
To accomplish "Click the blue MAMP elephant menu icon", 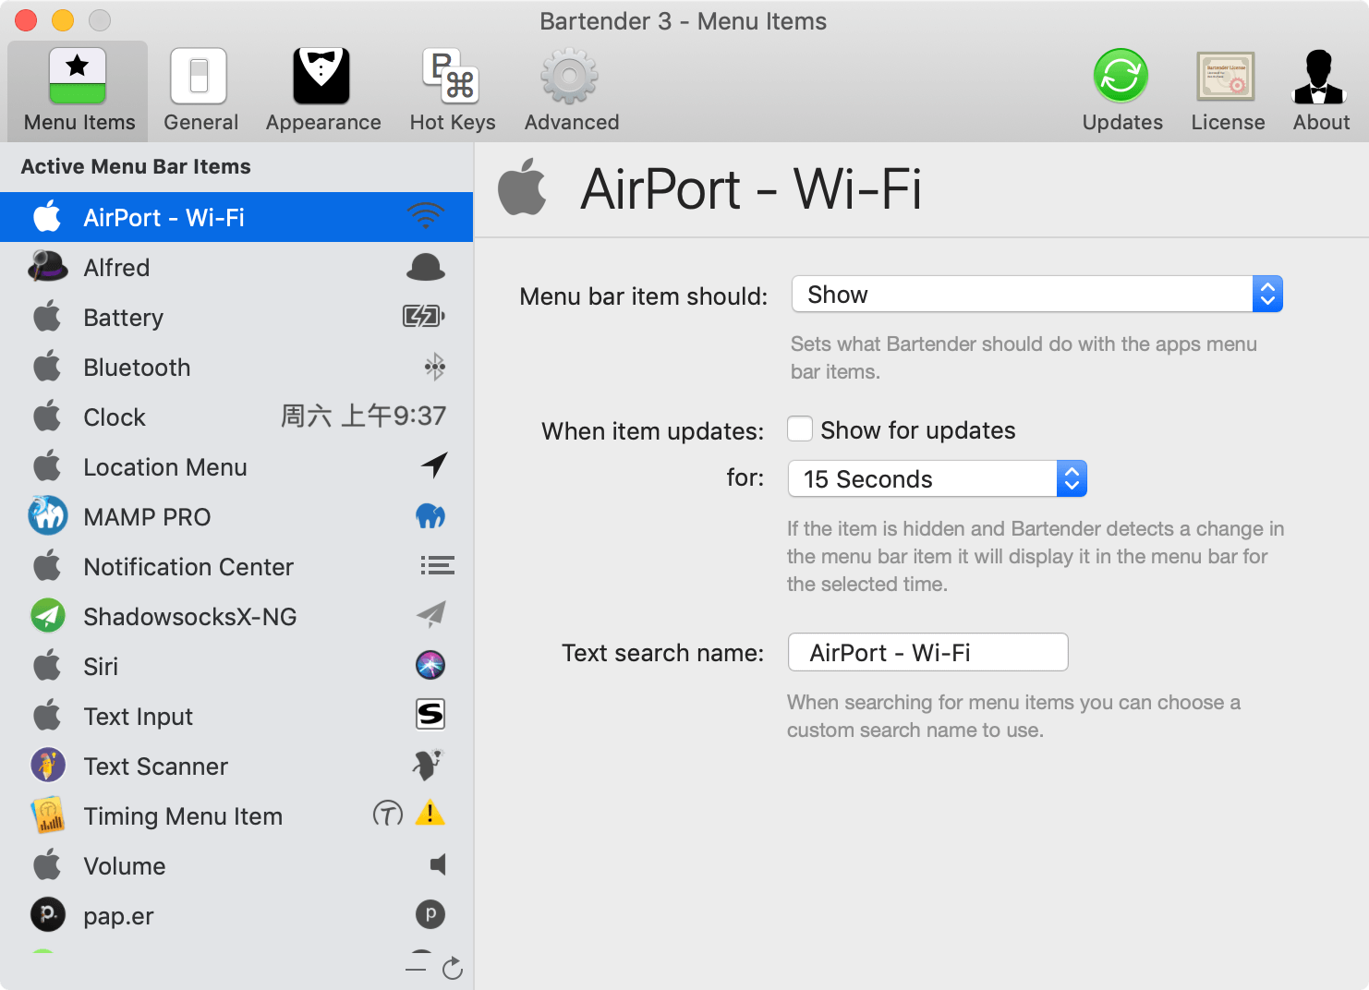I will click(430, 515).
